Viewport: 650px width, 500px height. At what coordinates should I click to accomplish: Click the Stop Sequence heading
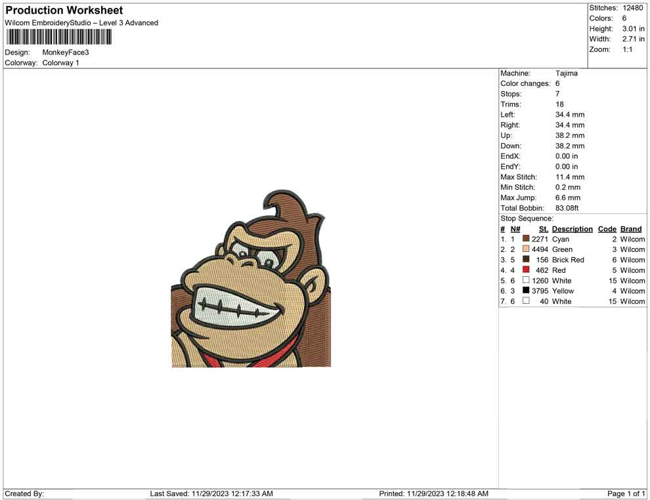point(527,219)
